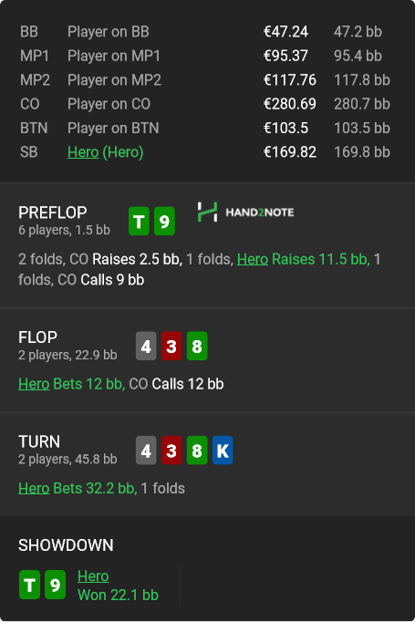Click the blue K card on turn
This screenshot has height=622, width=415.
(x=223, y=451)
